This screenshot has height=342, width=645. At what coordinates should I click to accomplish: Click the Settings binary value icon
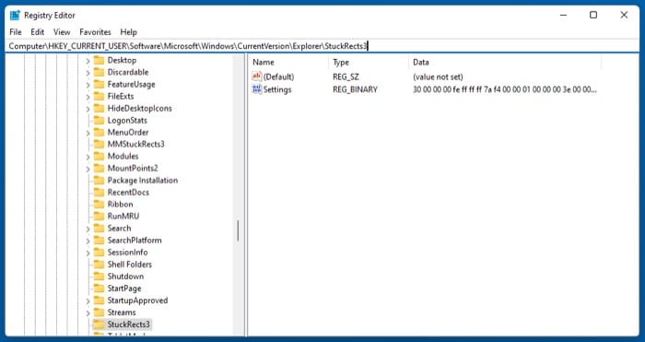click(257, 89)
